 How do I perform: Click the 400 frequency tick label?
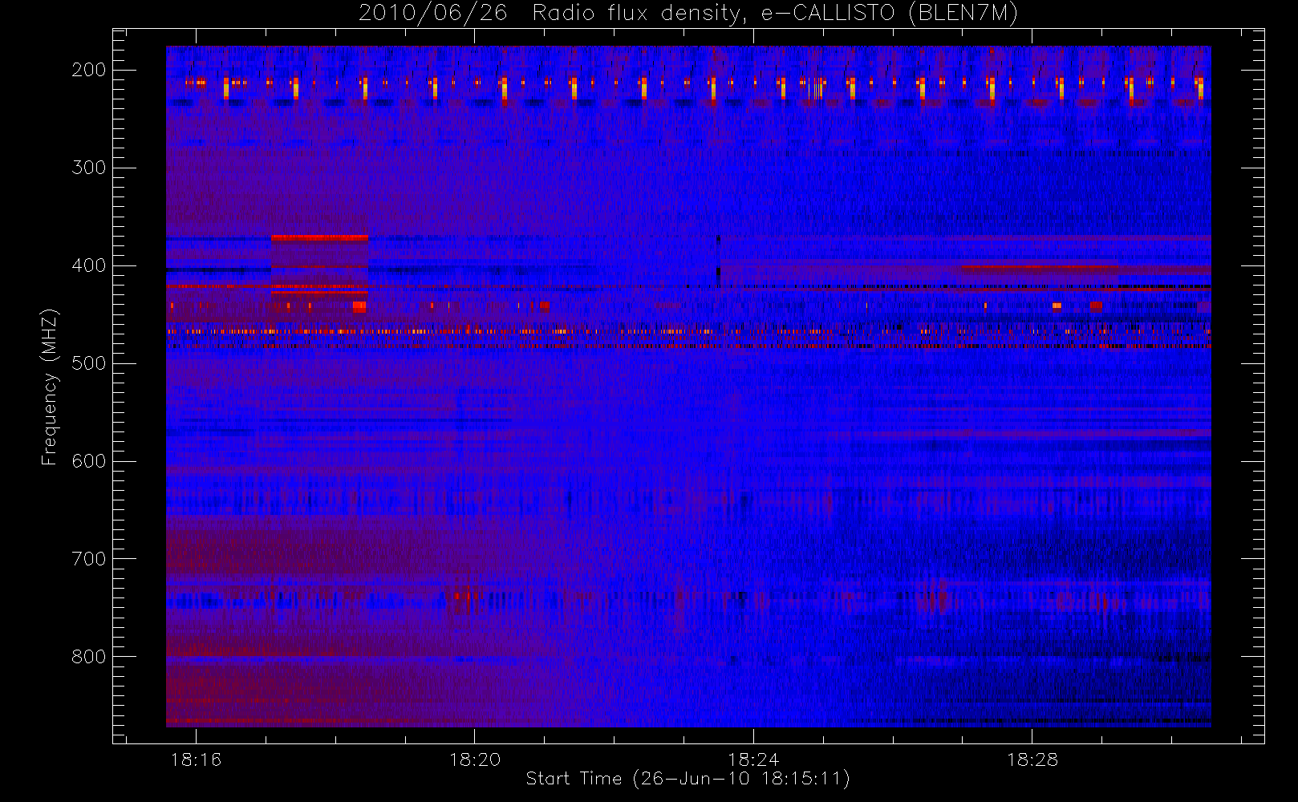89,265
